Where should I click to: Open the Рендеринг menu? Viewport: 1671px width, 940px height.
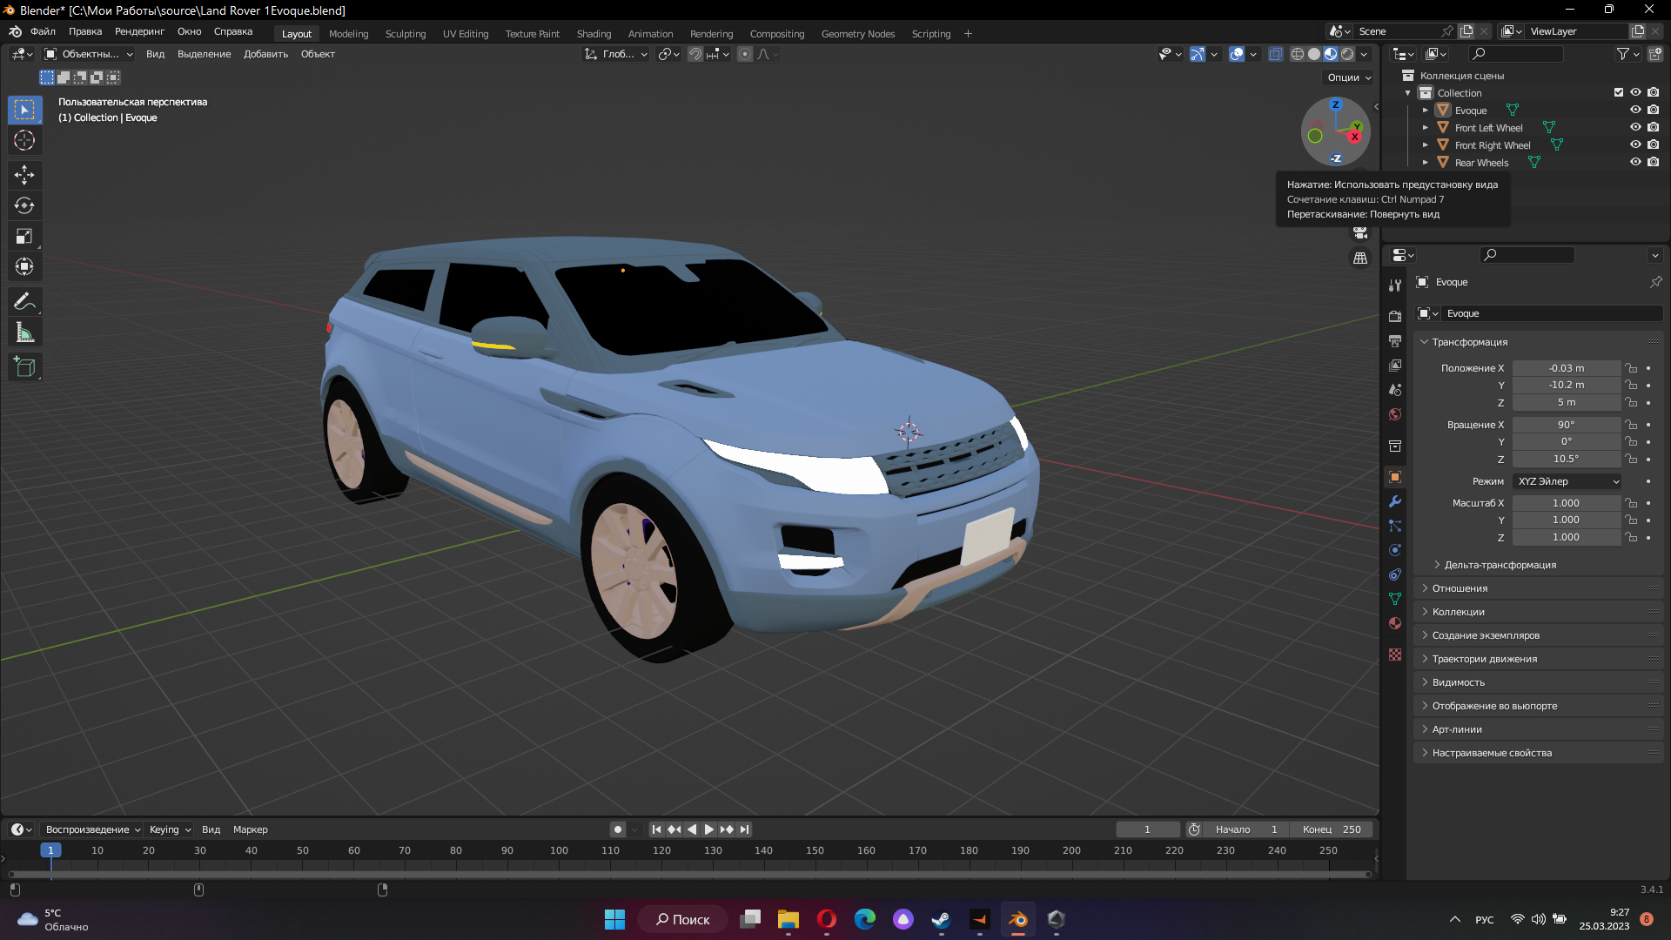(139, 31)
